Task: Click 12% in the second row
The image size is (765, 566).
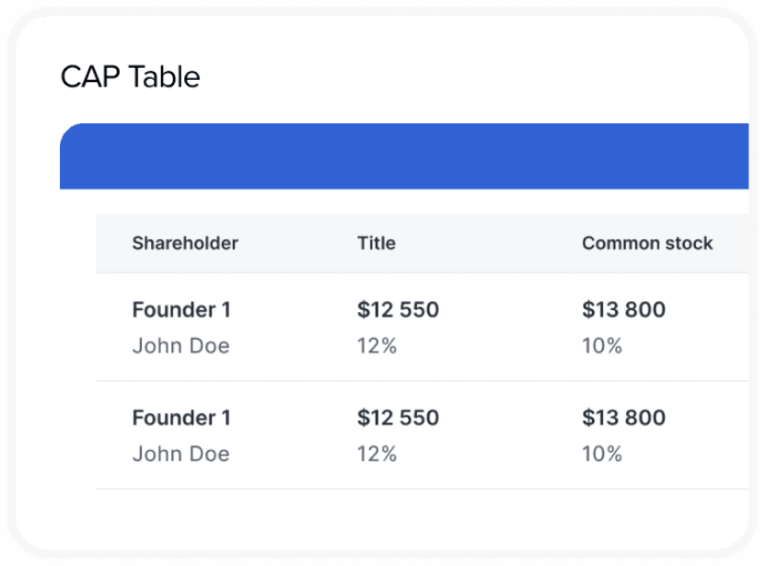Action: pos(377,454)
